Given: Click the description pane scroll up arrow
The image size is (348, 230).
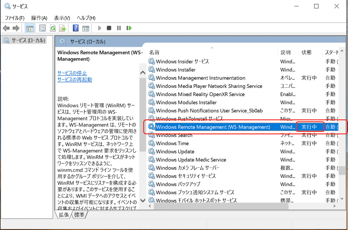Looking at the screenshot, I should pos(143,73).
